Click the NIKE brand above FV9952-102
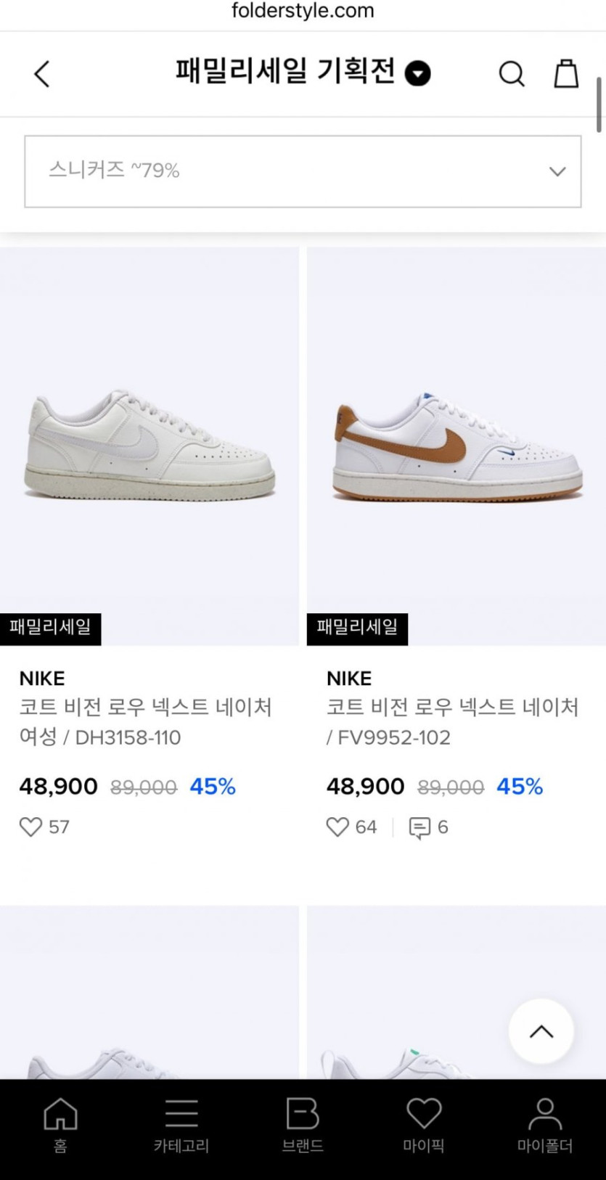 (x=349, y=679)
